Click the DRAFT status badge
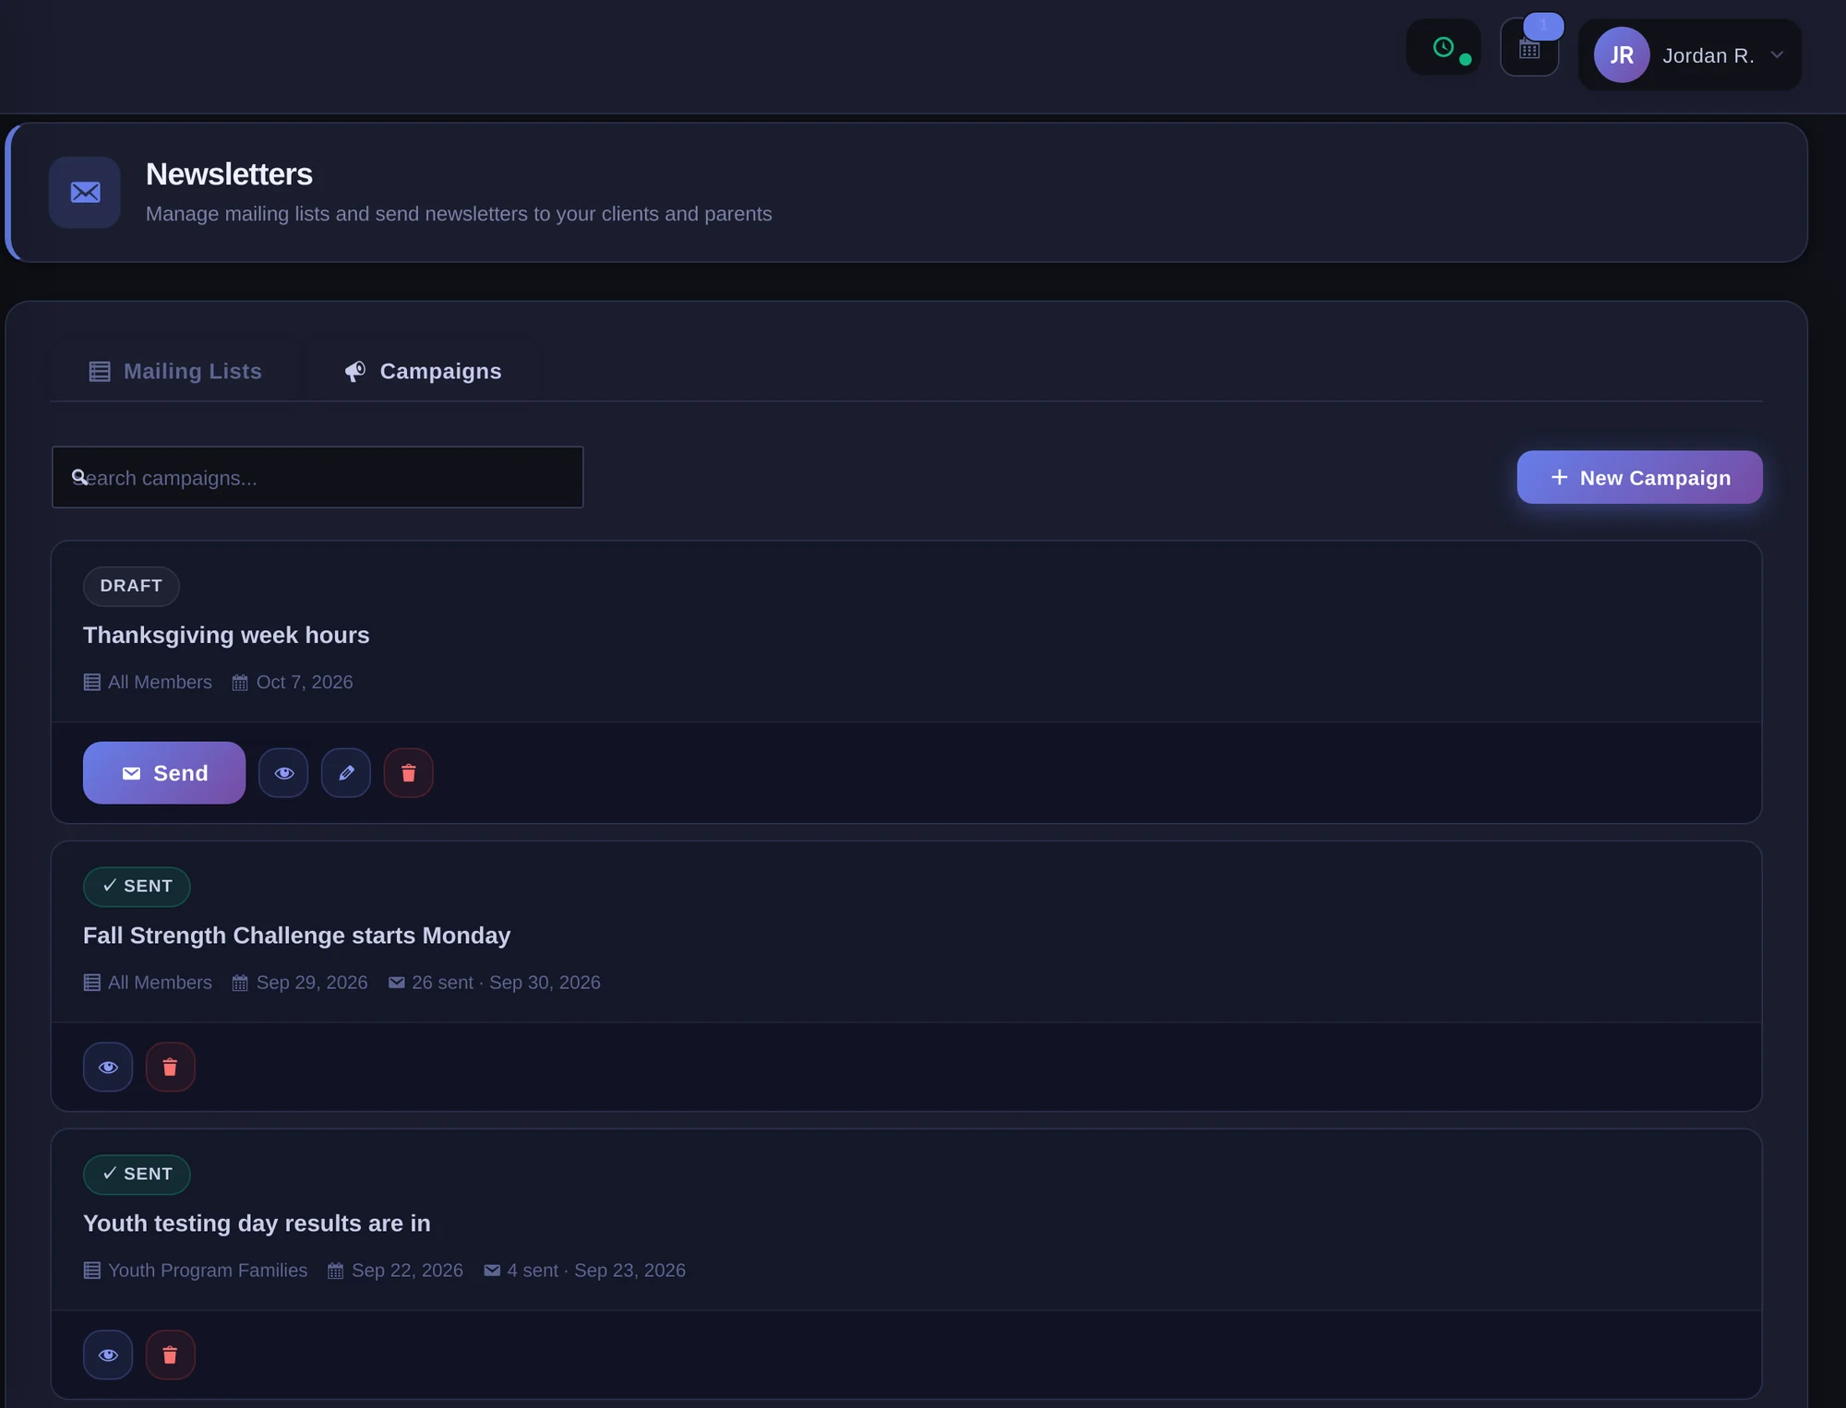This screenshot has width=1846, height=1408. point(131,586)
